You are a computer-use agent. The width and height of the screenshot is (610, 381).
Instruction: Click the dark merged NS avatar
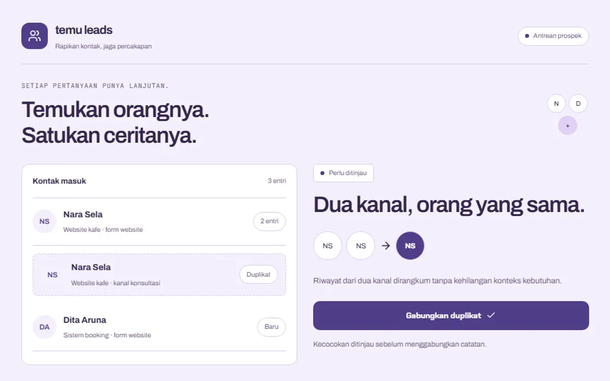click(x=410, y=246)
